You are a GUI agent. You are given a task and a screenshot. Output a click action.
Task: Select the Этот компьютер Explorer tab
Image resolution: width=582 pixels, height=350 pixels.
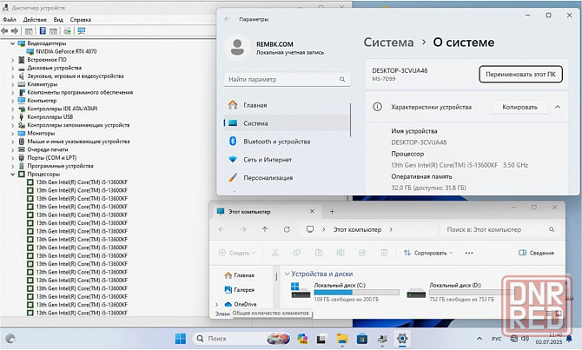tap(266, 212)
